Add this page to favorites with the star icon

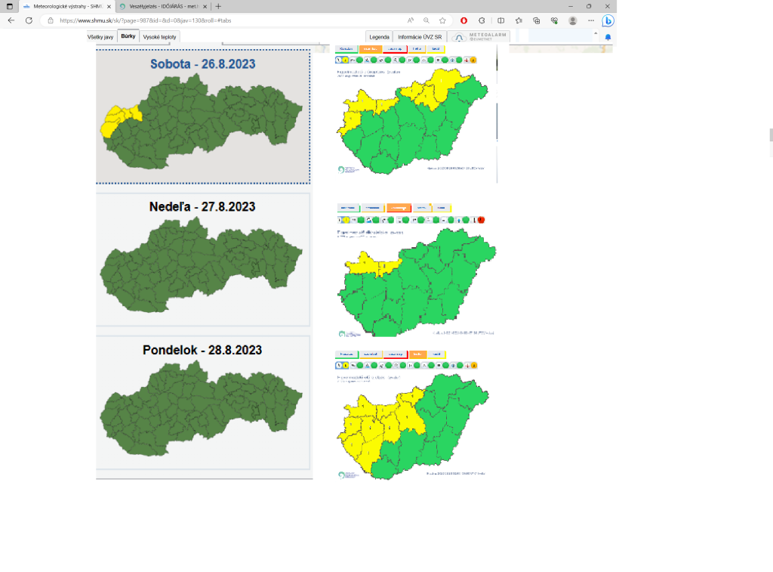(x=442, y=20)
